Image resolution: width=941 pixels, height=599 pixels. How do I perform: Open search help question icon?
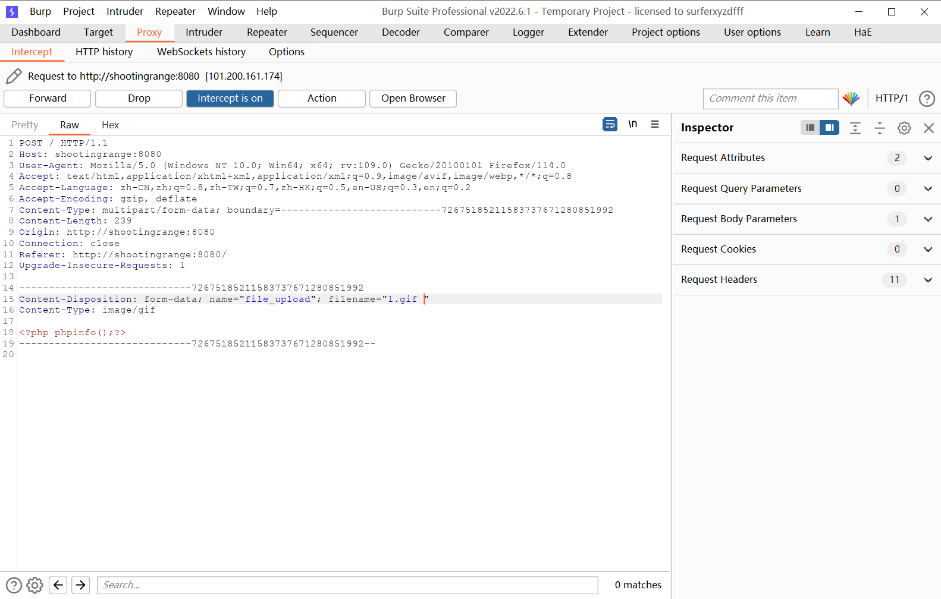[14, 585]
